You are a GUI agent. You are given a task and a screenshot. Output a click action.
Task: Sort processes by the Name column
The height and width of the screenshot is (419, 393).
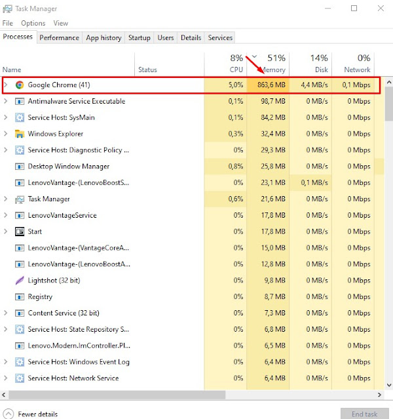[67, 64]
